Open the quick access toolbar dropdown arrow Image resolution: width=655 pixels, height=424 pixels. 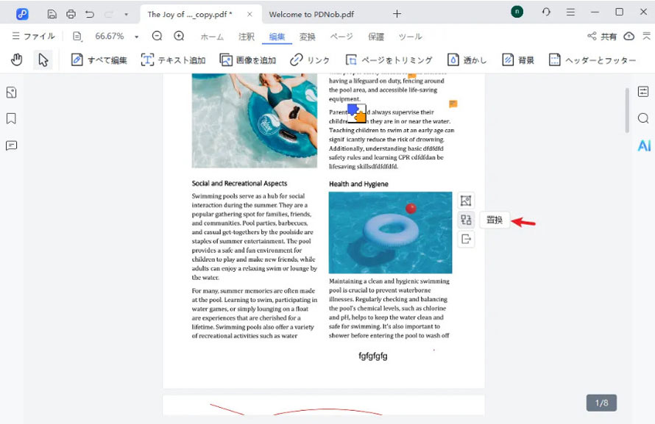pos(126,14)
